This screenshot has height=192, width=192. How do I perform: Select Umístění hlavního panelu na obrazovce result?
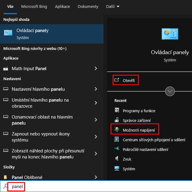[x=52, y=103]
